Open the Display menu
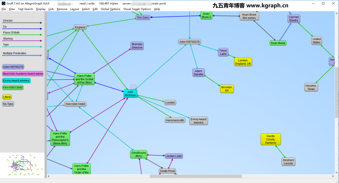The image size is (339, 183). point(41,9)
